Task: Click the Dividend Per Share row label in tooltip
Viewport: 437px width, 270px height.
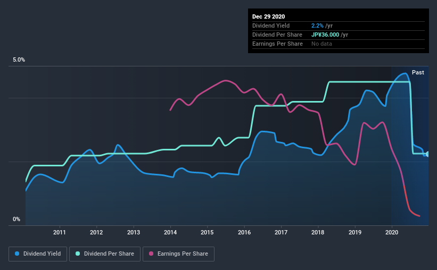Action: coord(277,35)
